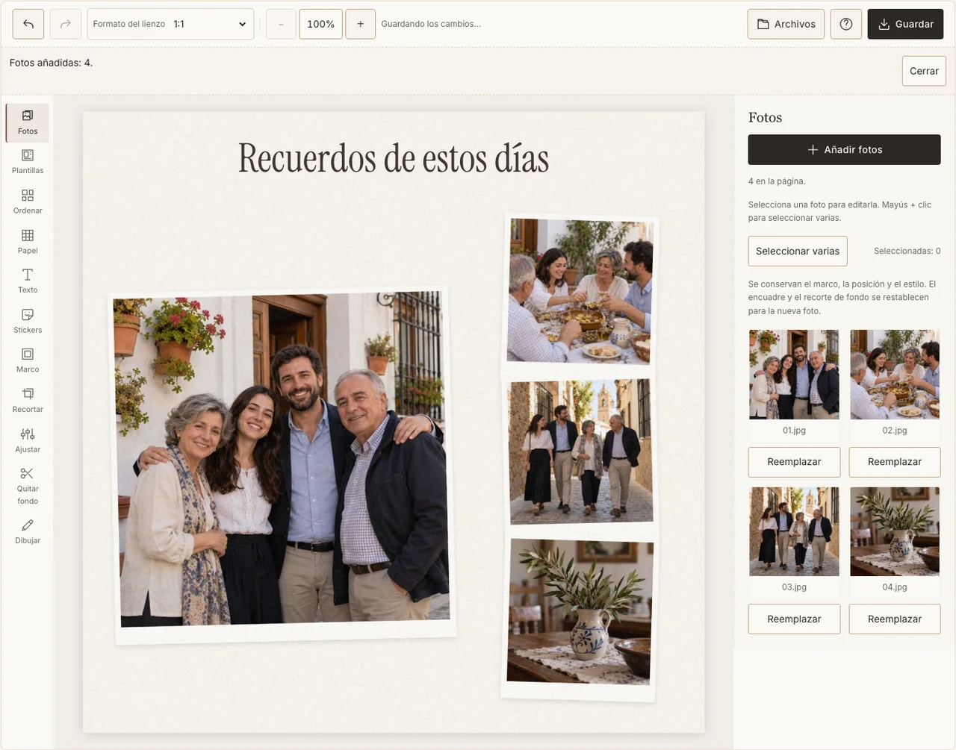The image size is (956, 750).
Task: Open the Stickers tool
Action: tap(28, 322)
